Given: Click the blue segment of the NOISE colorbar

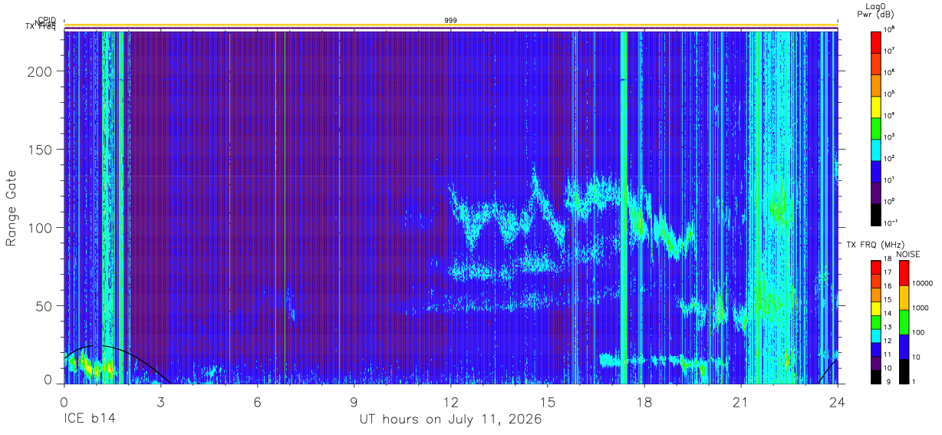Looking at the screenshot, I should pyautogui.click(x=904, y=347).
